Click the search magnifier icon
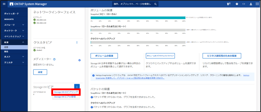Screen dimensions: 261x112 [155, 4]
